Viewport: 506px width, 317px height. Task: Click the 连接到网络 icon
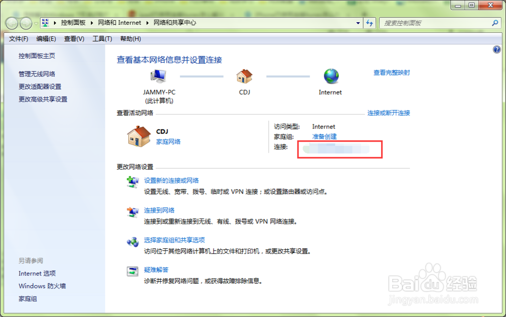(x=133, y=213)
